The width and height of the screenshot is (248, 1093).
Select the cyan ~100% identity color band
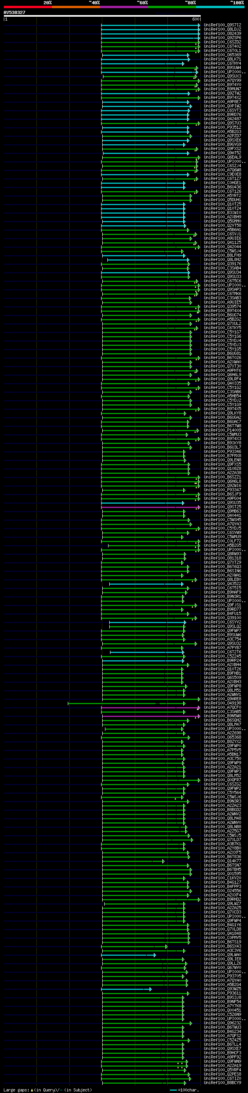(x=220, y=7)
